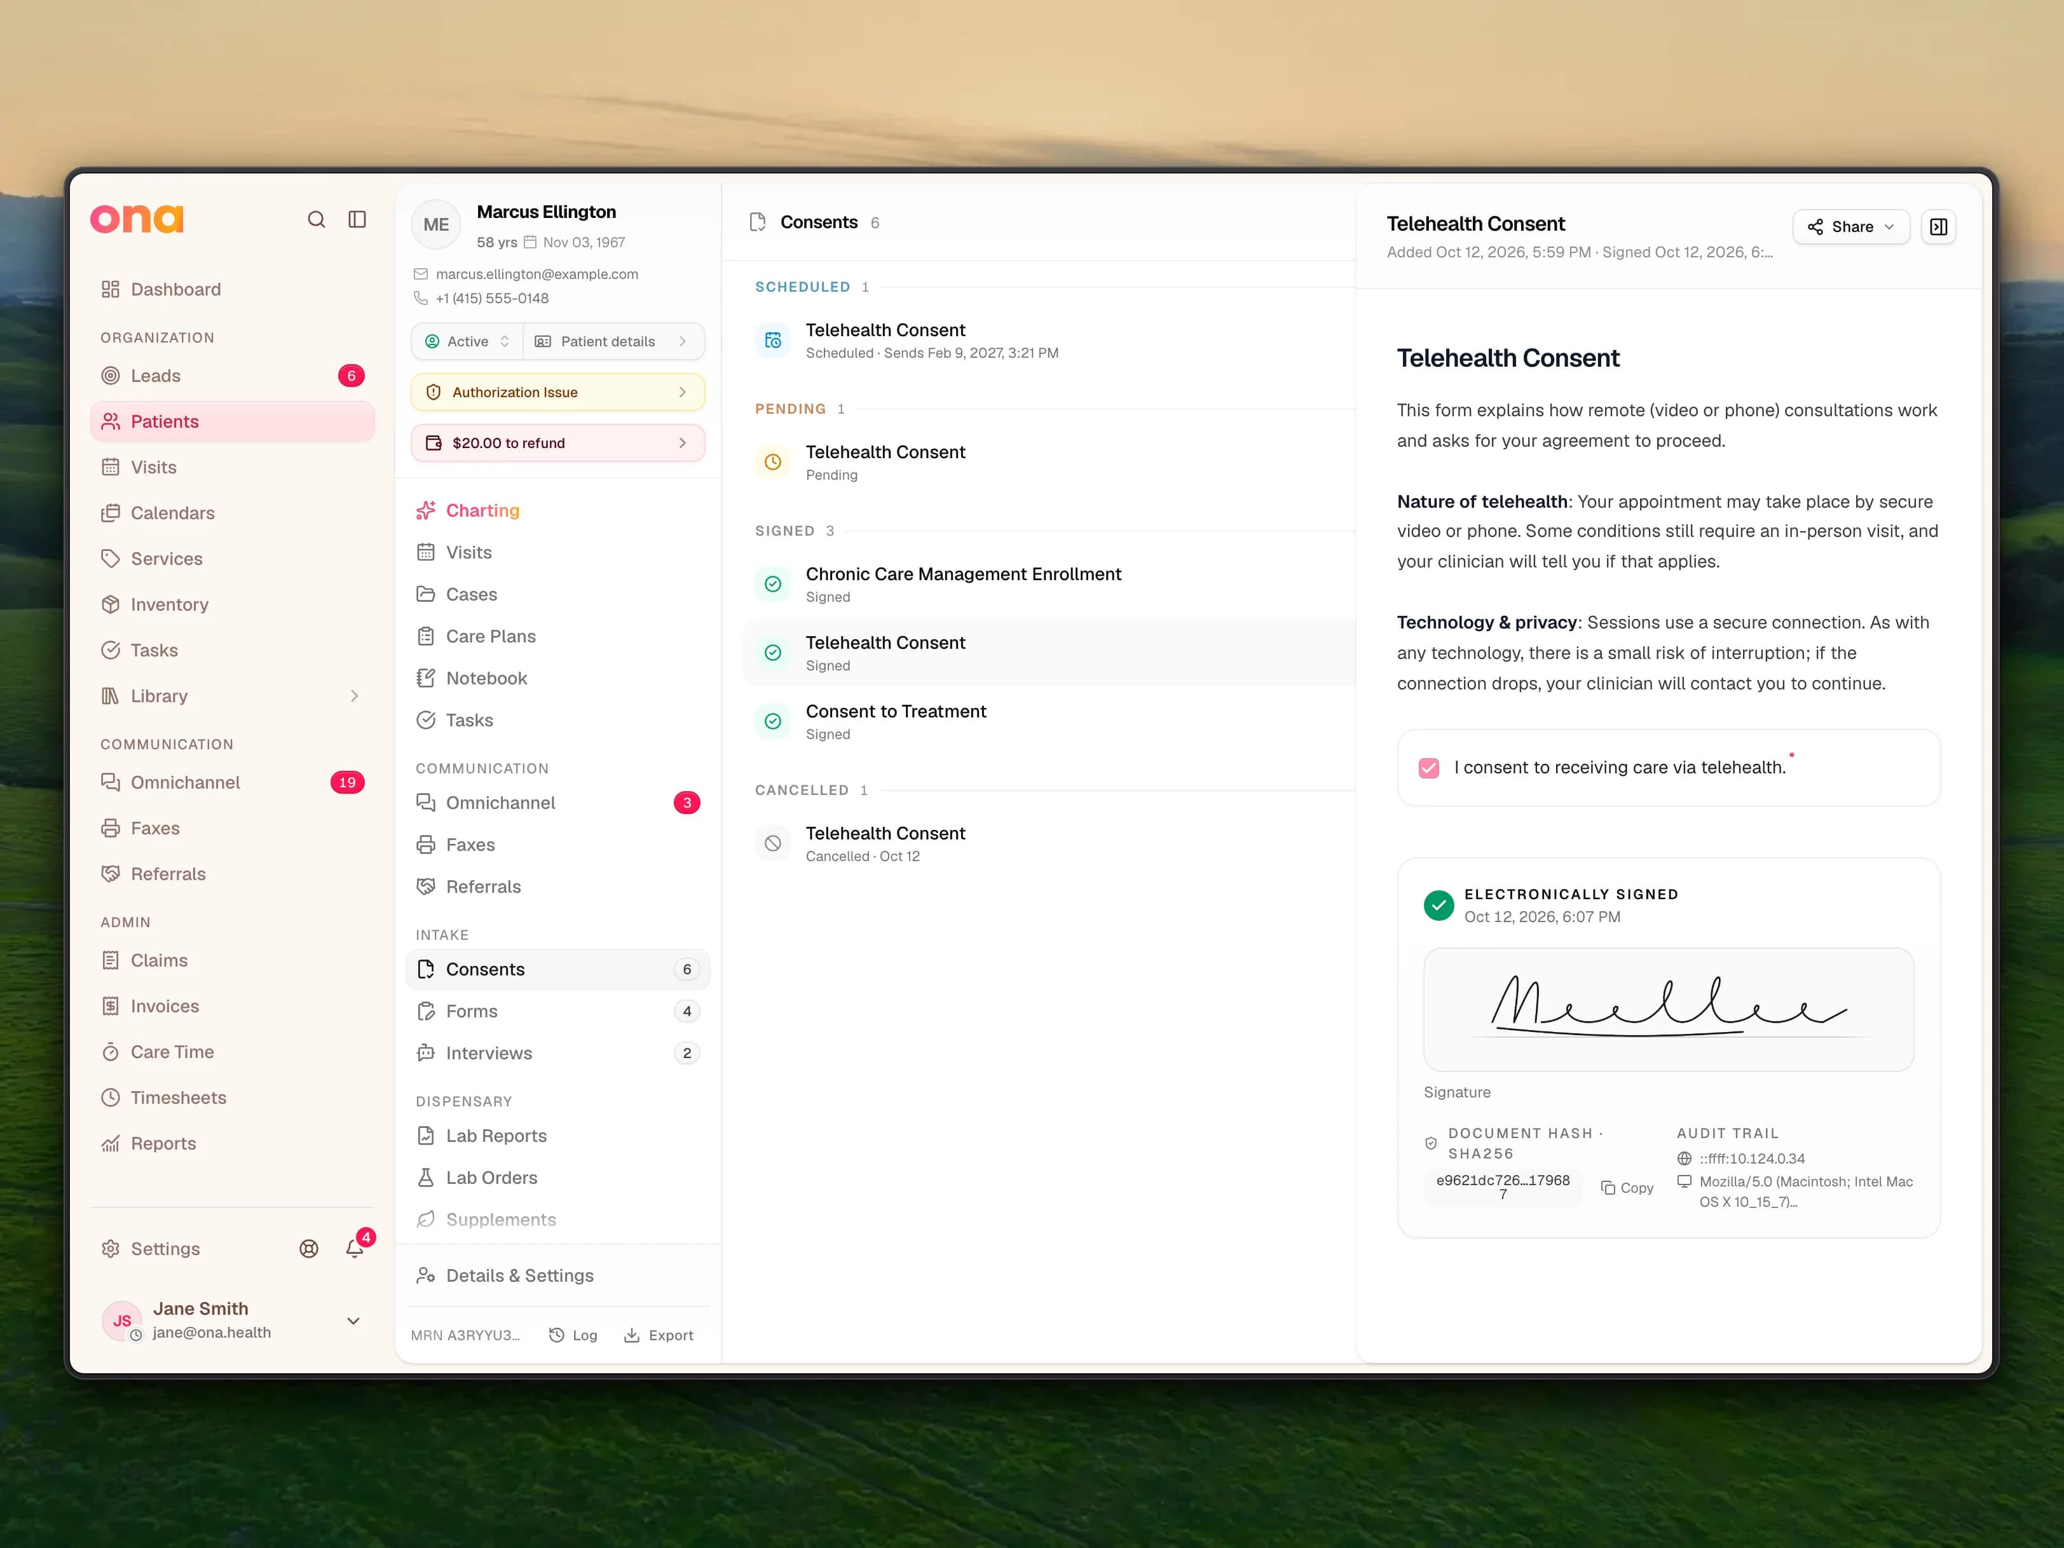Open Inventory in the sidebar
The width and height of the screenshot is (2064, 1548).
(233, 604)
